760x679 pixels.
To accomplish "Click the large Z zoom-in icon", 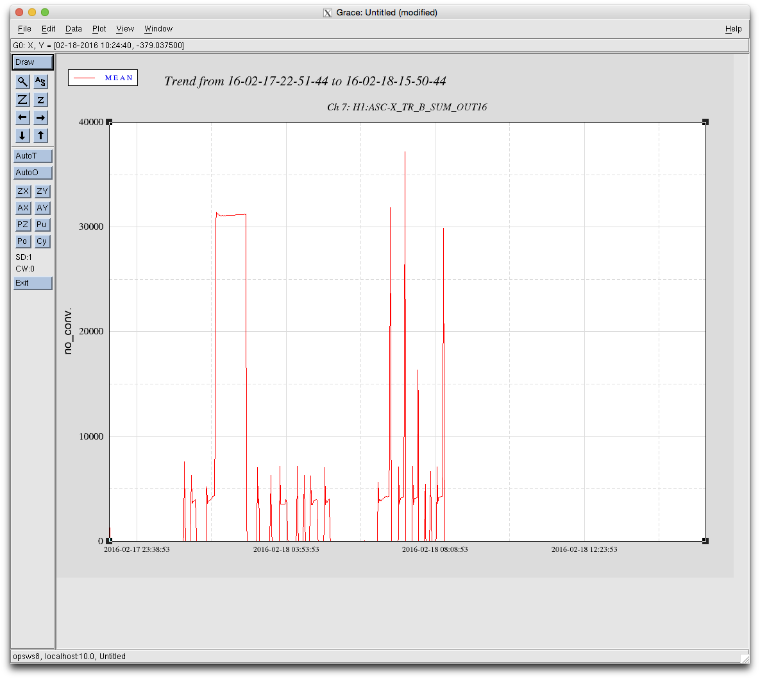I will (x=22, y=100).
